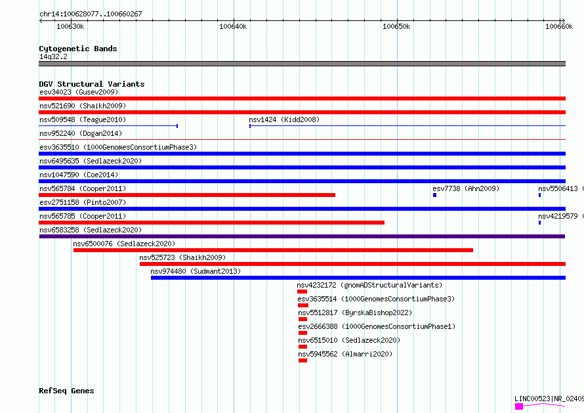This screenshot has width=584, height=413.
Task: Select the short red bar under esv3635514
Action: (303, 305)
